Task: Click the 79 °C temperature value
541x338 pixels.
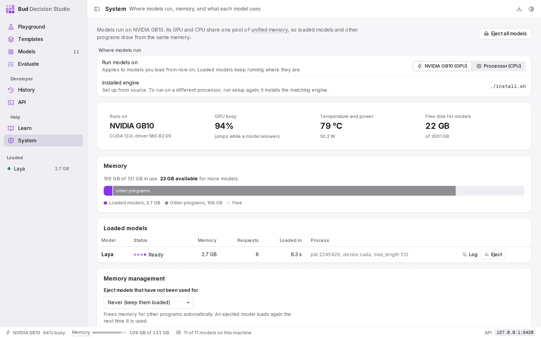Action: (331, 126)
